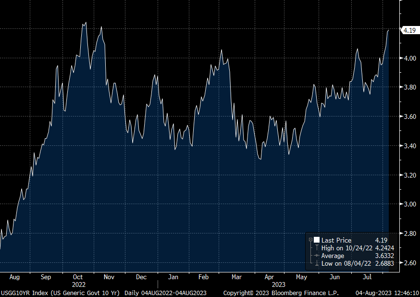Click the 04-Aug-2023 12:46:10 timestamp
The height and width of the screenshot is (297, 420).
tap(386, 293)
